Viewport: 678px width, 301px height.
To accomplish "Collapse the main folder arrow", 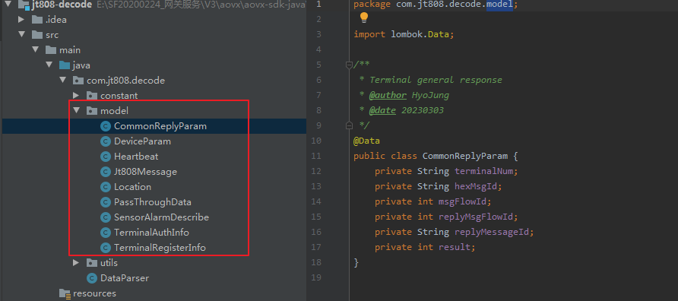I will tap(35, 49).
